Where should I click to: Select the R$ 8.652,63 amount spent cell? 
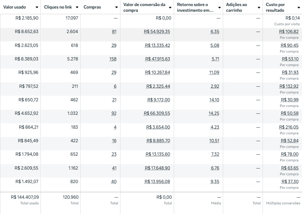(x=27, y=32)
